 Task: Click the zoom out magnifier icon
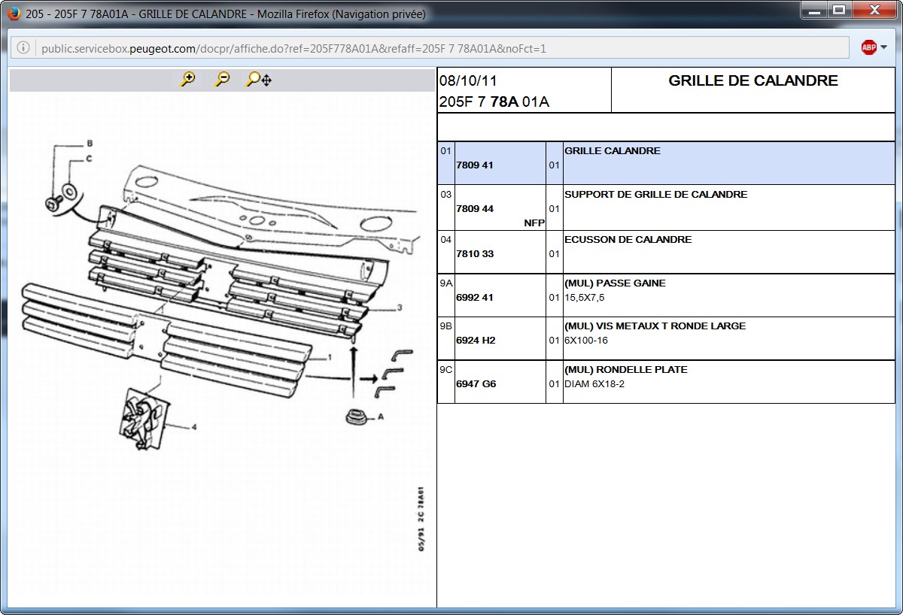point(222,79)
